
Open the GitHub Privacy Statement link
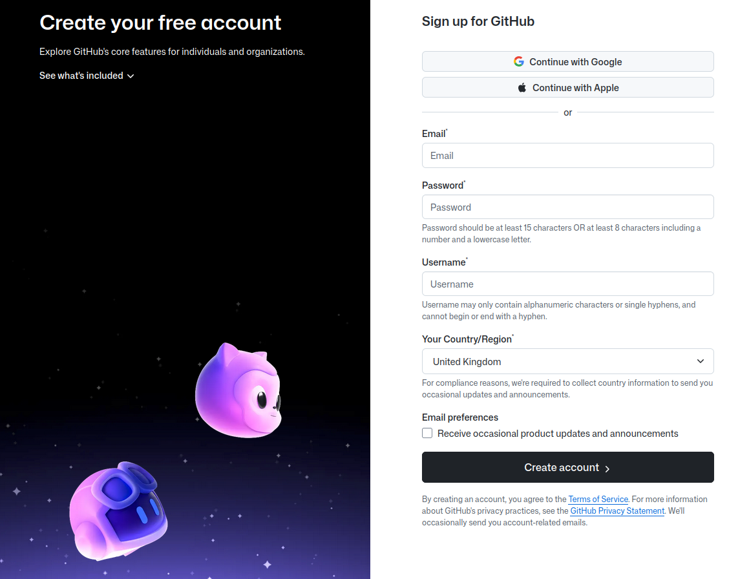click(x=617, y=511)
